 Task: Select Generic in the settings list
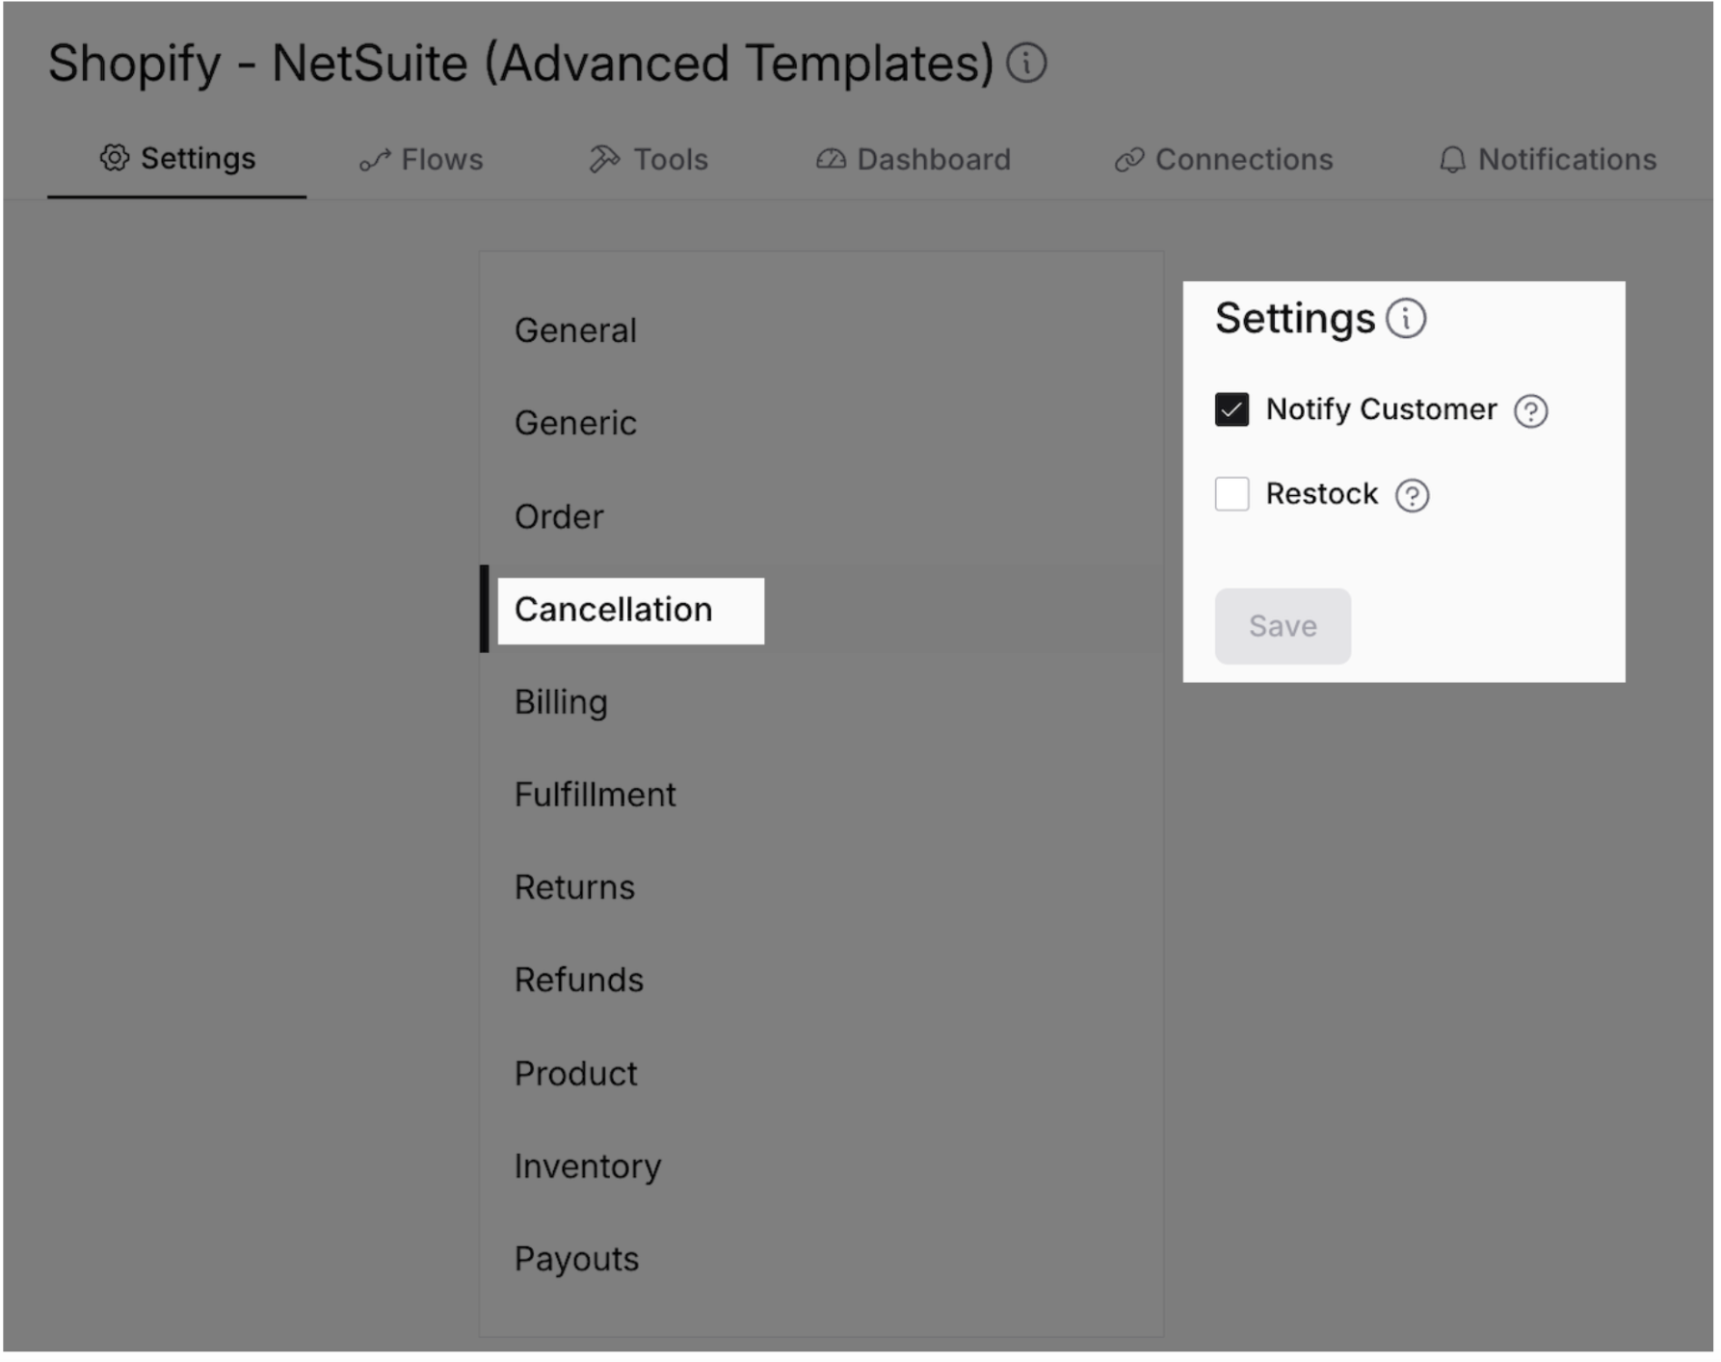822,424
